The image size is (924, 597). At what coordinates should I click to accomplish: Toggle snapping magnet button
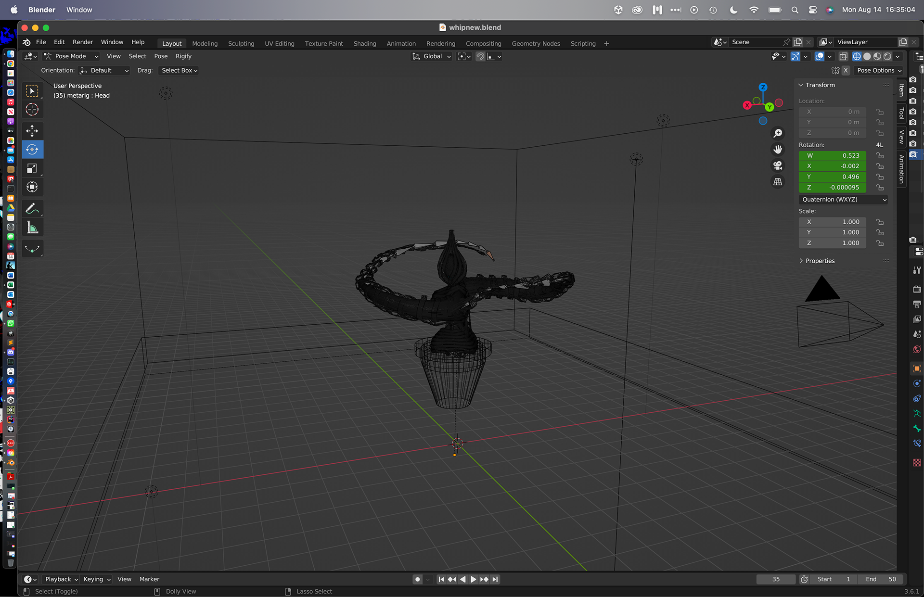[480, 56]
